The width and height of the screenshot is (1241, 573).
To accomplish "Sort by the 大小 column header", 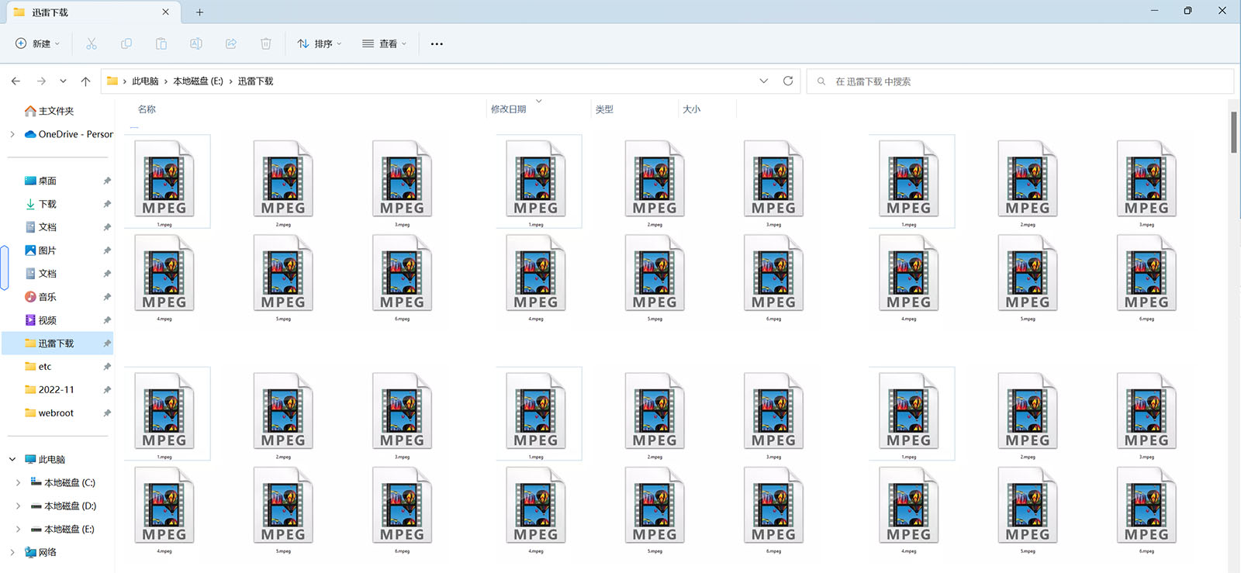I will [691, 109].
